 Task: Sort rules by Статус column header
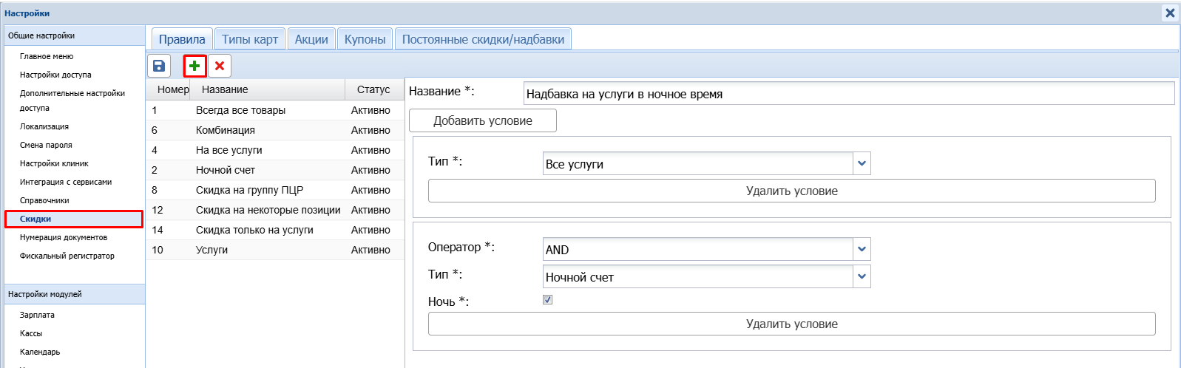pyautogui.click(x=373, y=89)
